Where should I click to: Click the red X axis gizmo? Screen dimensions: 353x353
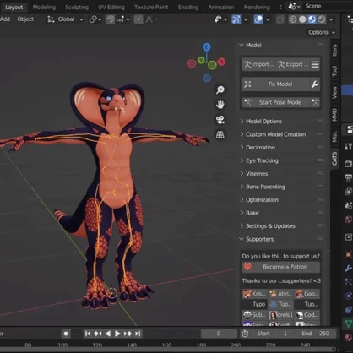pos(222,62)
